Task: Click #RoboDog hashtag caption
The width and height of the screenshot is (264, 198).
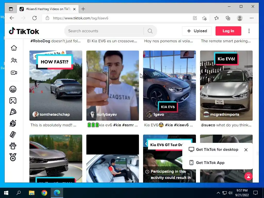Action: pos(40,41)
